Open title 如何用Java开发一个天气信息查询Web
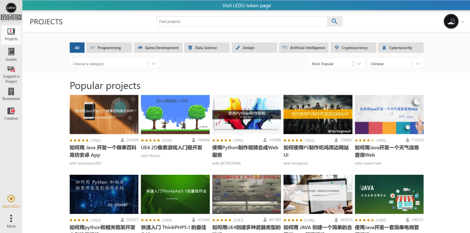The width and height of the screenshot is (470, 233). click(387, 151)
